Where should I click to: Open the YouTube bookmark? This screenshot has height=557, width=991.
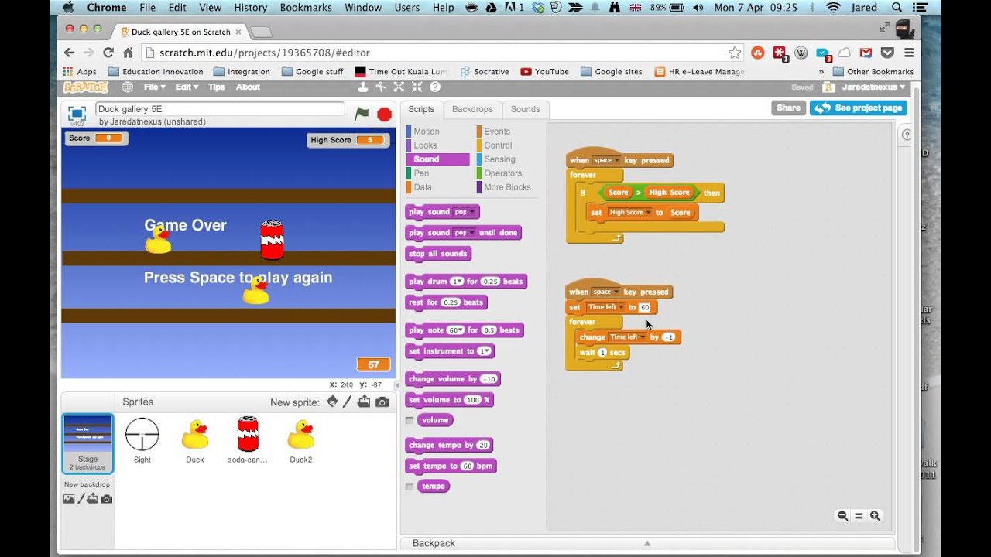(545, 71)
